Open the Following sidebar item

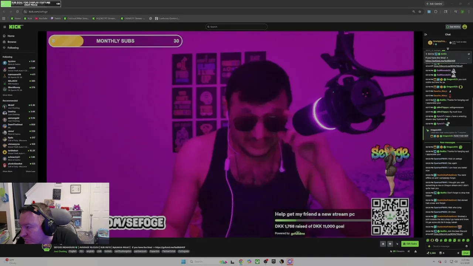13,48
